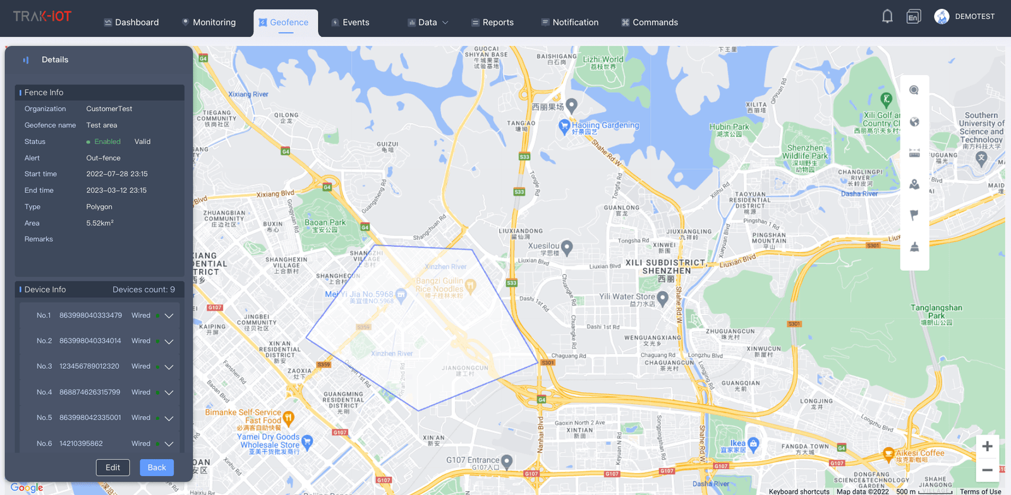Click the map search magnifier icon

pos(914,90)
